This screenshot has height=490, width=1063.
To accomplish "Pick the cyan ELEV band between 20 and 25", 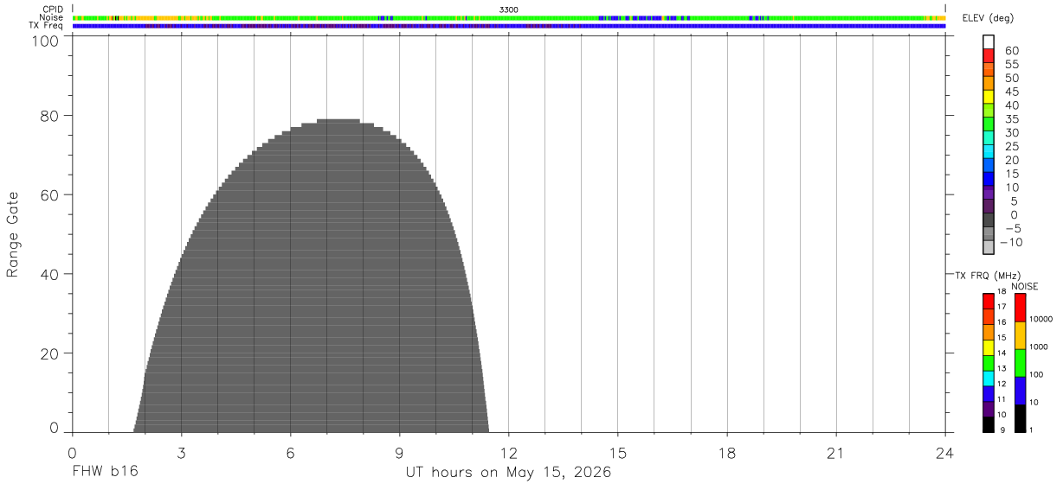I will [989, 151].
